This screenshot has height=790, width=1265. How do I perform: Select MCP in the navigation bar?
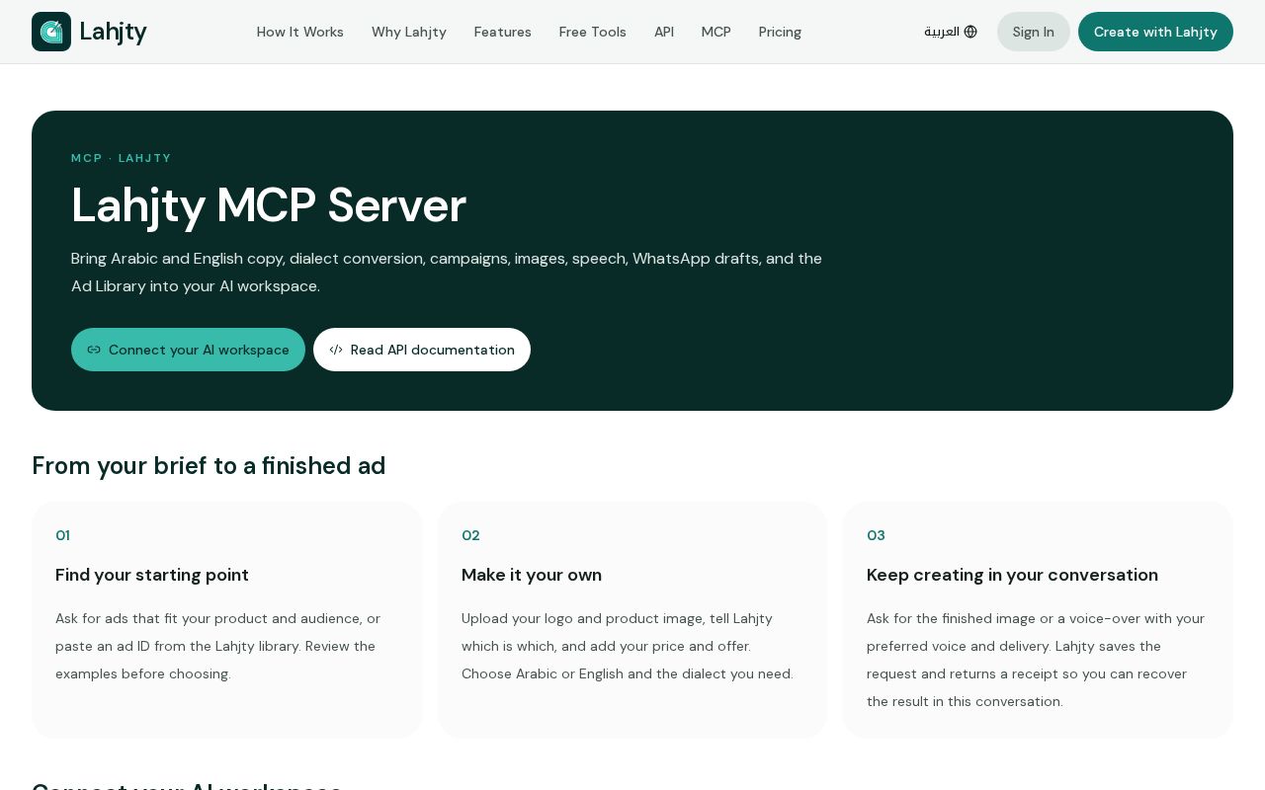click(717, 32)
